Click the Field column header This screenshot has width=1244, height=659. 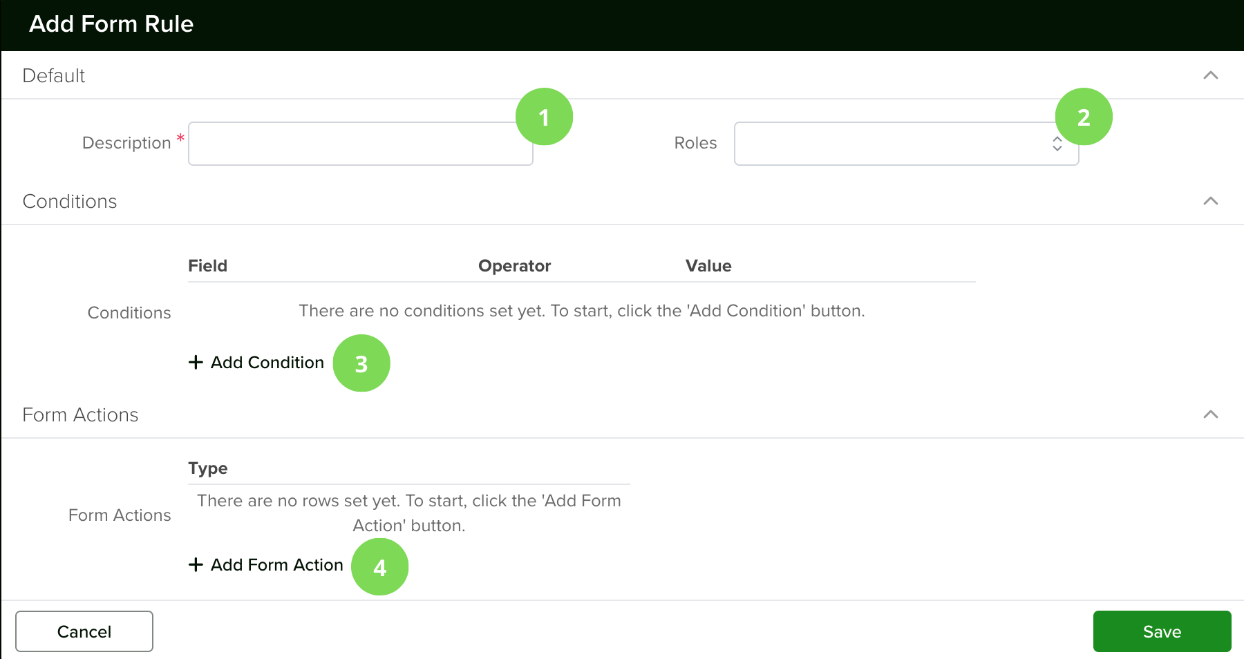207,266
